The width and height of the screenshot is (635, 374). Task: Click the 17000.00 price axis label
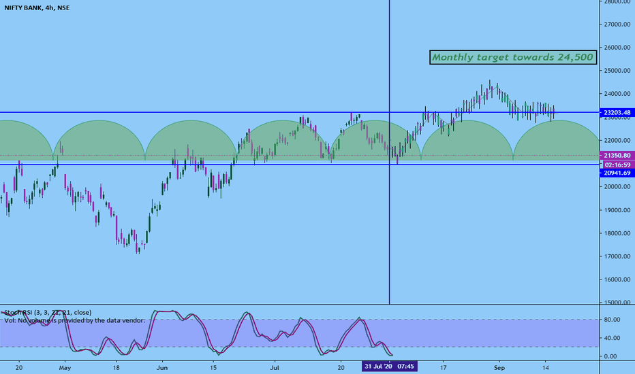[x=617, y=256]
